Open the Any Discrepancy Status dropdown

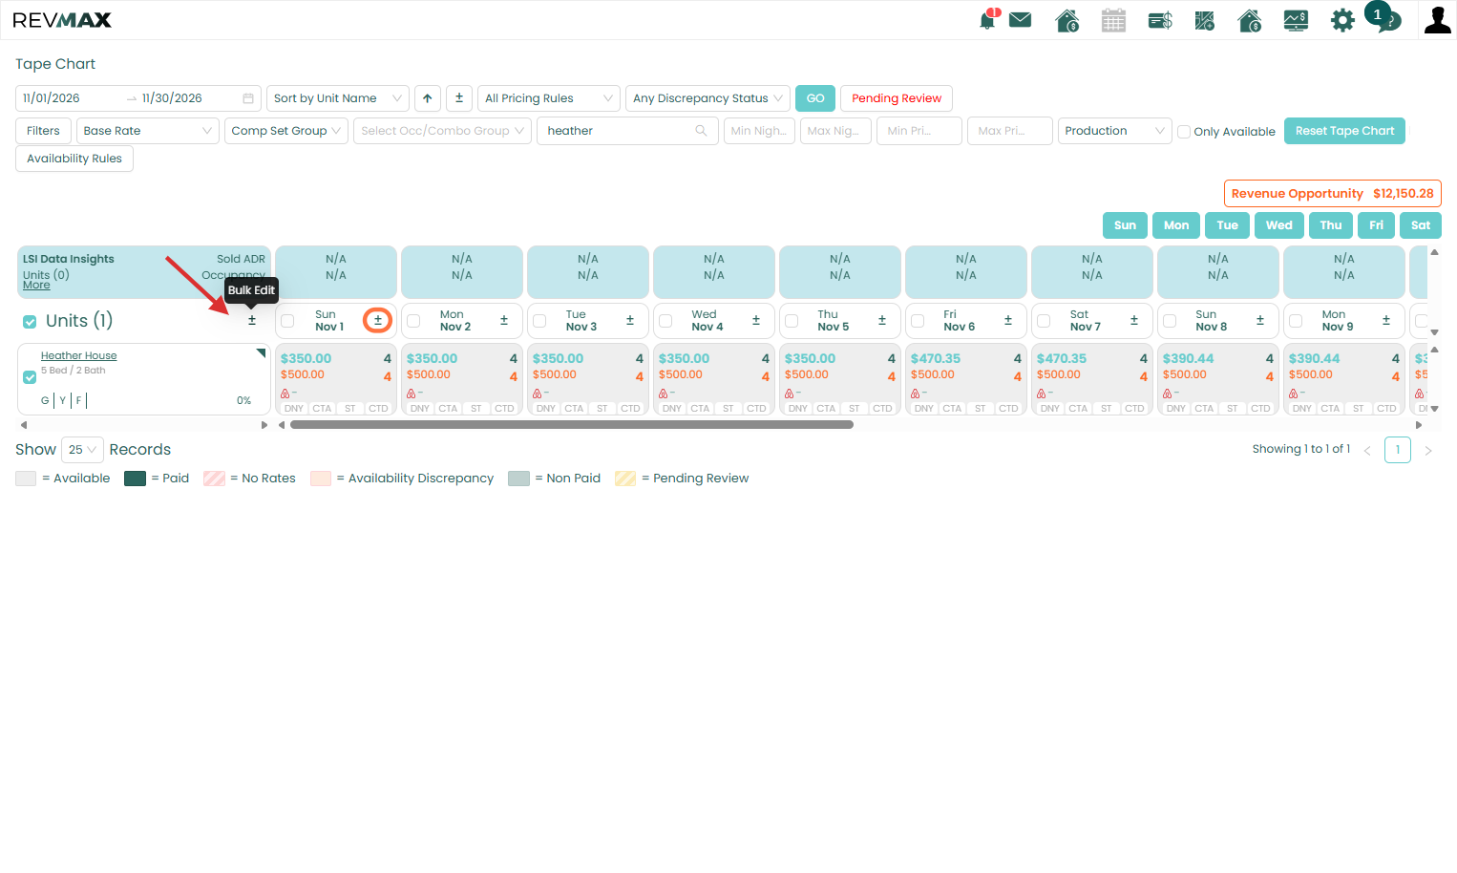click(707, 98)
